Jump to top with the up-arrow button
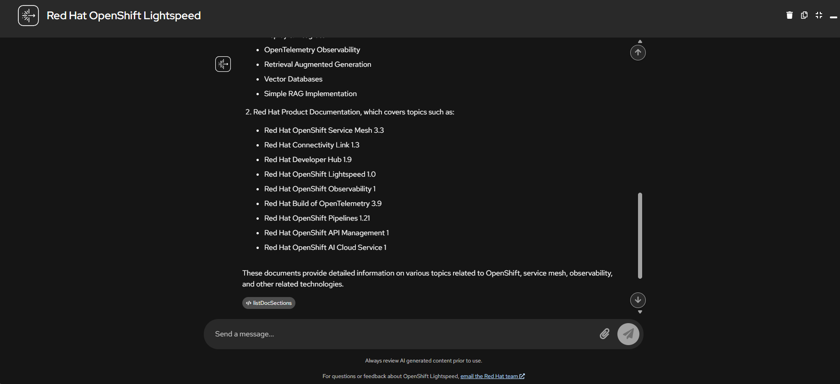This screenshot has height=384, width=840. coord(638,53)
